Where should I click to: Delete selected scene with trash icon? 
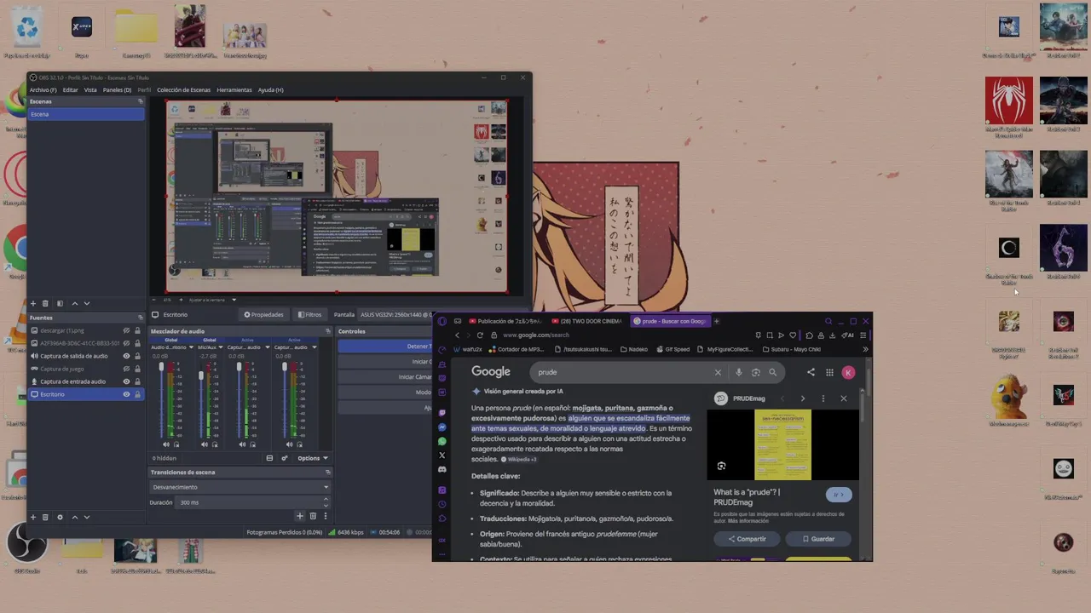45,303
